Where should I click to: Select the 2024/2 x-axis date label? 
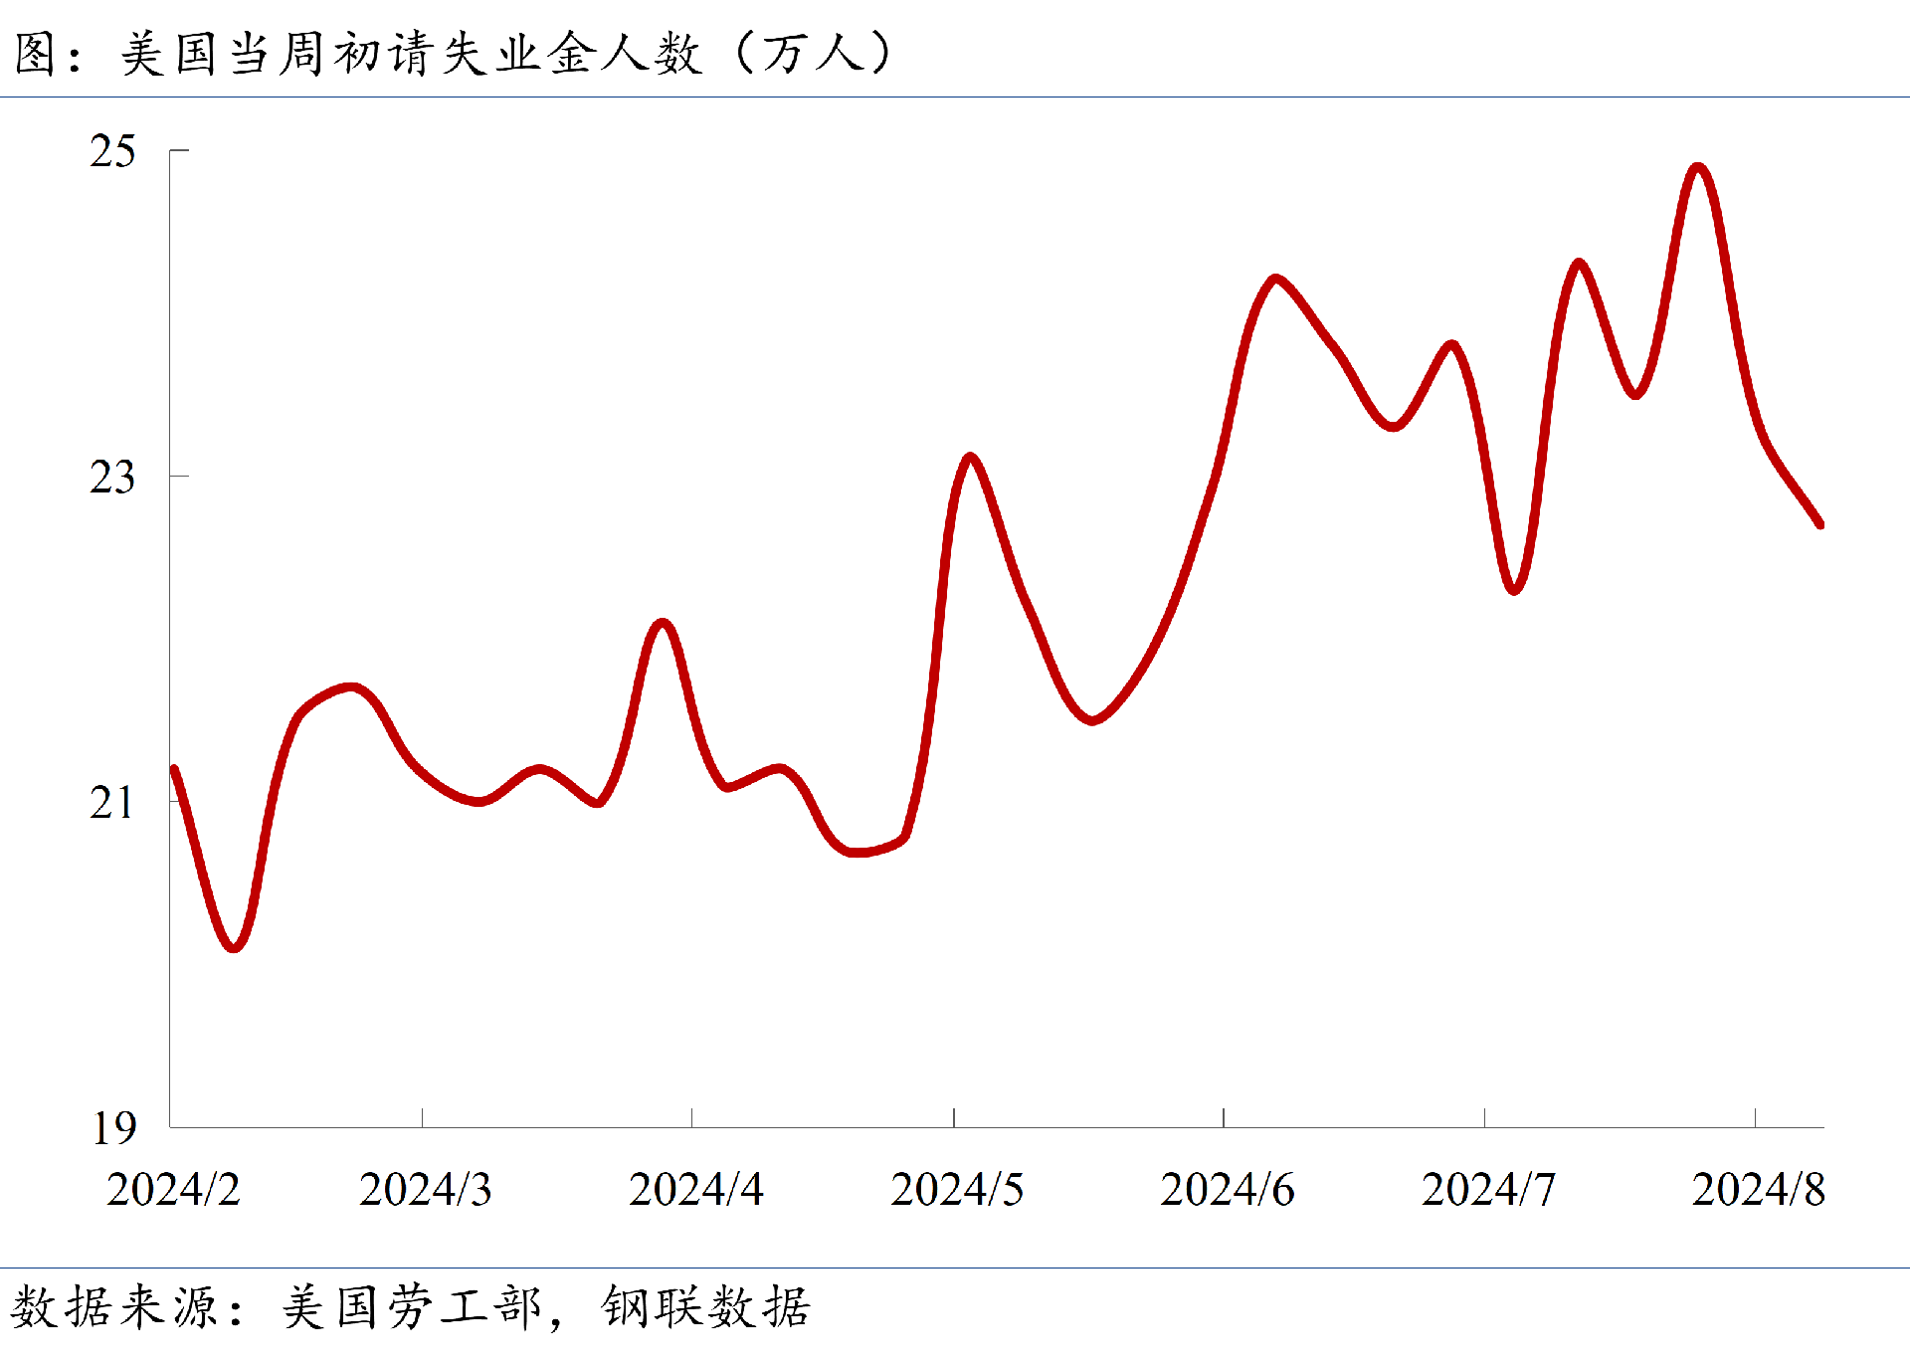[173, 1190]
